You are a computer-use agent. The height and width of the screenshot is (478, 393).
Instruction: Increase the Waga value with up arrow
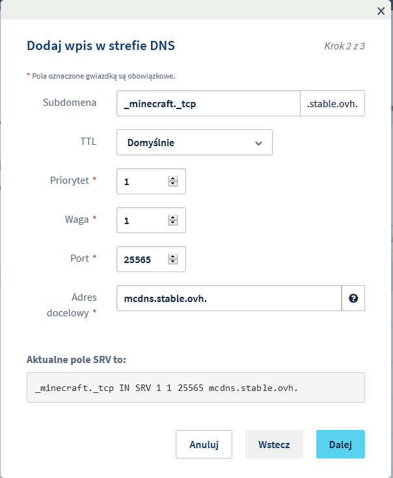[x=173, y=218]
